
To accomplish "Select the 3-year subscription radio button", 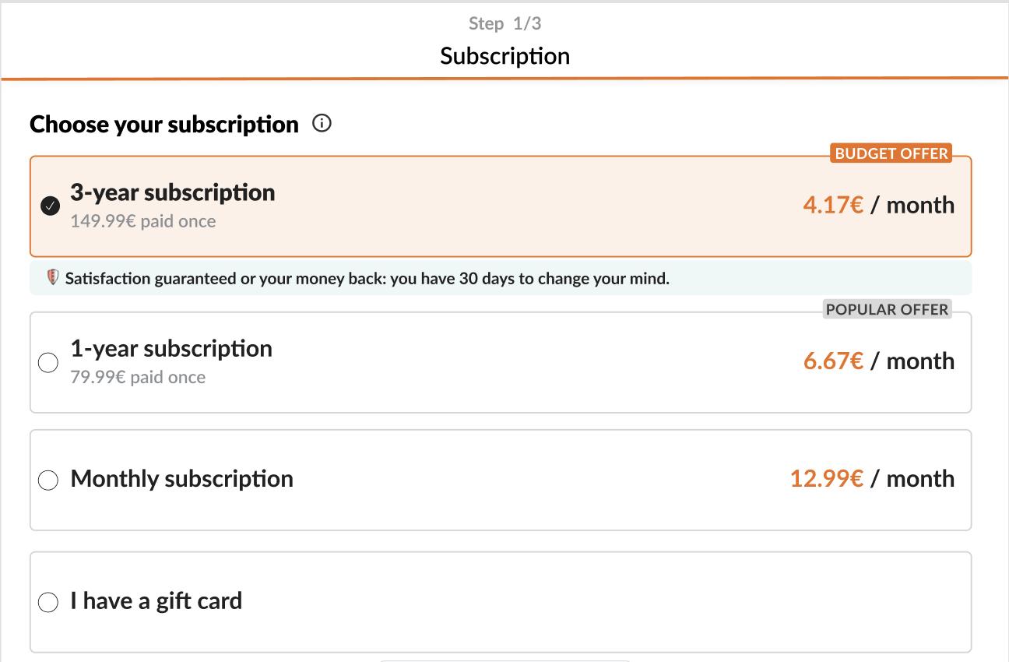I will [x=50, y=206].
